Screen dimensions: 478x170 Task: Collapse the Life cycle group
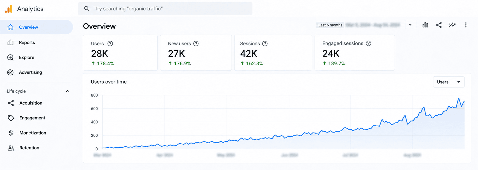pyautogui.click(x=68, y=91)
